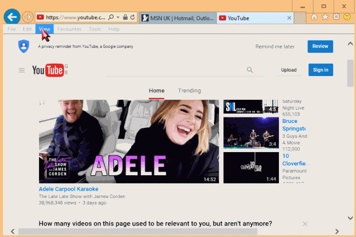Click the search magnifier in address bar
Image resolution: width=356 pixels, height=237 pixels.
pyautogui.click(x=111, y=17)
